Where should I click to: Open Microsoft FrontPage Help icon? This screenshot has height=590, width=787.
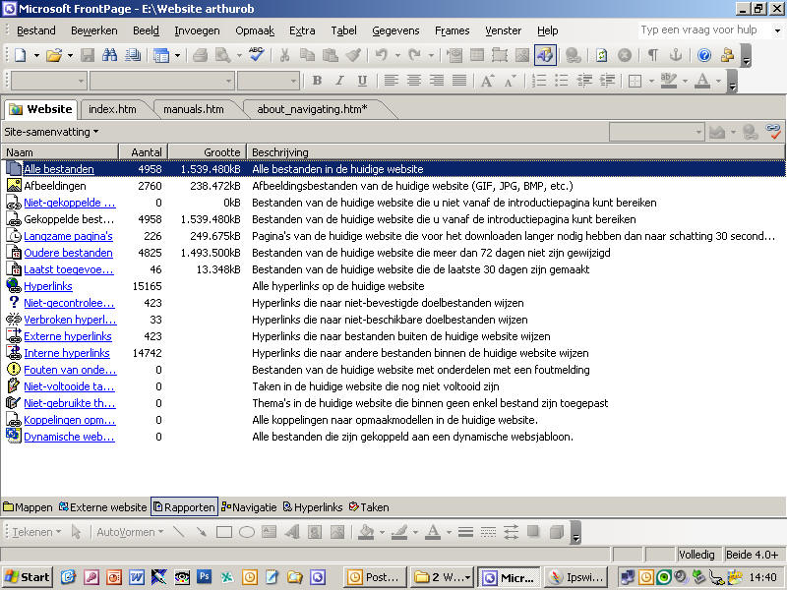click(703, 55)
